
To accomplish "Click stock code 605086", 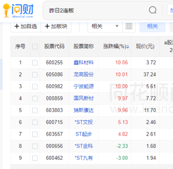I will (54, 74).
